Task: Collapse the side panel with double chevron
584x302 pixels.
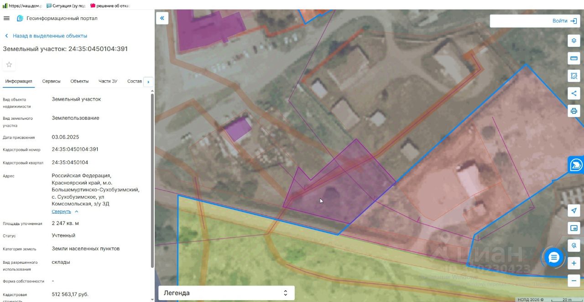Action: point(162,18)
